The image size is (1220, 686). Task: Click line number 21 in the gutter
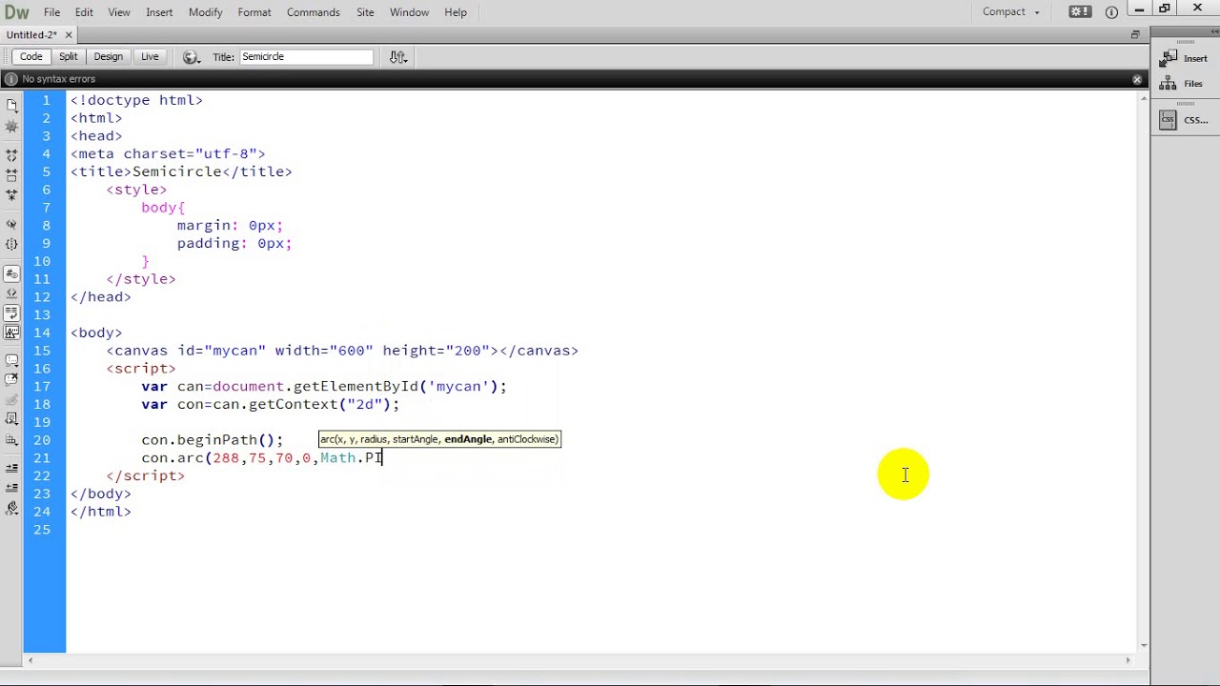pos(42,458)
